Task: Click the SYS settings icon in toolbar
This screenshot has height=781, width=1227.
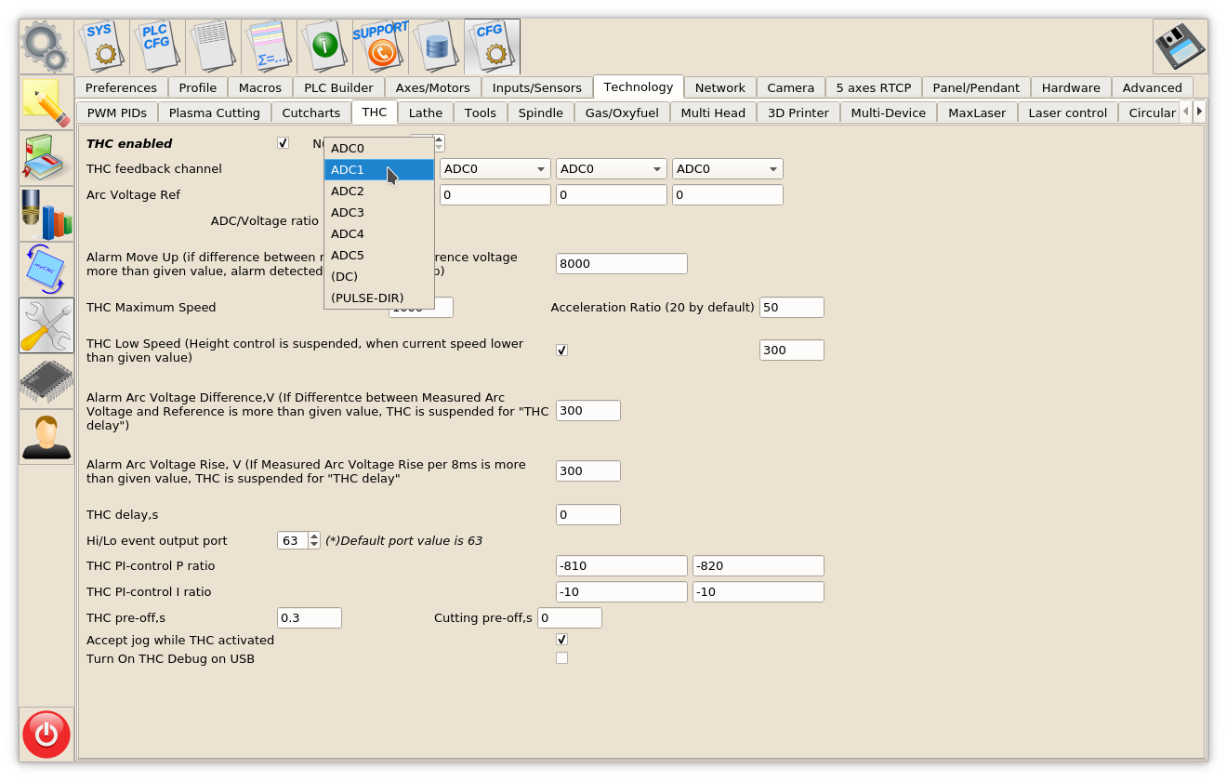Action: click(101, 46)
